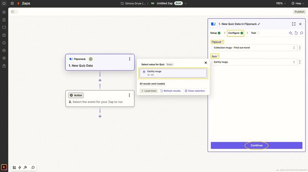This screenshot has height=172, width=308.
Task: Open the comments sidebar icon
Action: 4,27
